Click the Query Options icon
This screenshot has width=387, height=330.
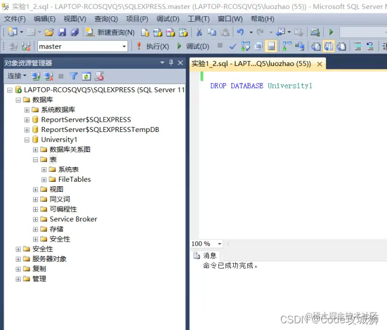point(258,46)
